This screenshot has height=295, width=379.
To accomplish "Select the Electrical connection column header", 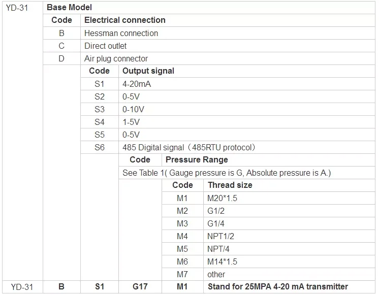I will (x=124, y=20).
